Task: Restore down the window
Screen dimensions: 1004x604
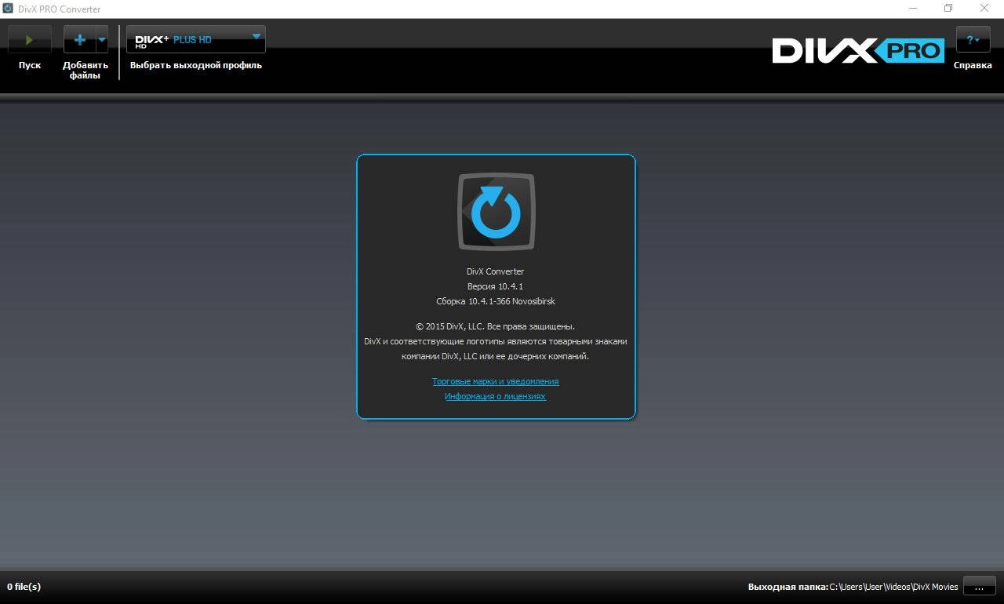Action: click(948, 9)
